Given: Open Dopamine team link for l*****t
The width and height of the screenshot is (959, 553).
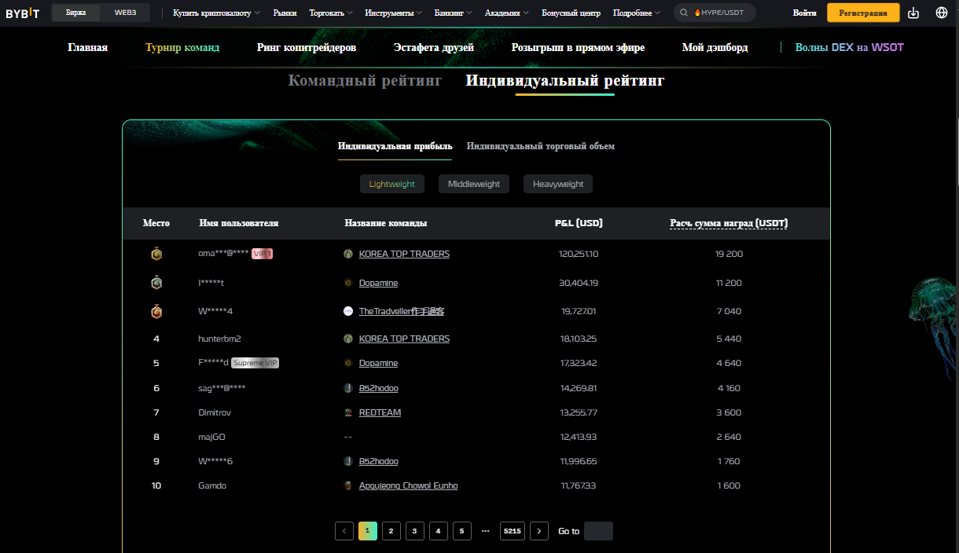Looking at the screenshot, I should tap(378, 283).
